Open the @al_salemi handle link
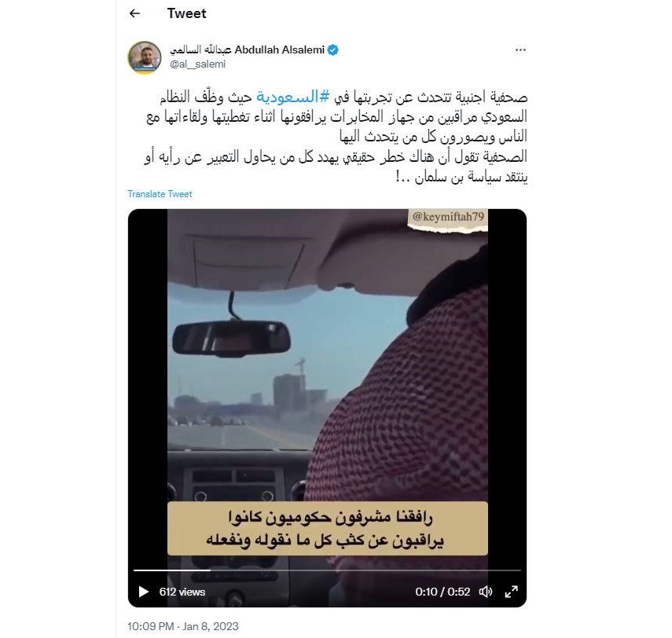Screen dimensions: 672x638 tap(197, 64)
